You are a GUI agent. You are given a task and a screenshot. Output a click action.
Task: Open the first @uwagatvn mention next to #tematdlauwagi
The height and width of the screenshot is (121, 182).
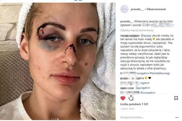(x=142, y=73)
